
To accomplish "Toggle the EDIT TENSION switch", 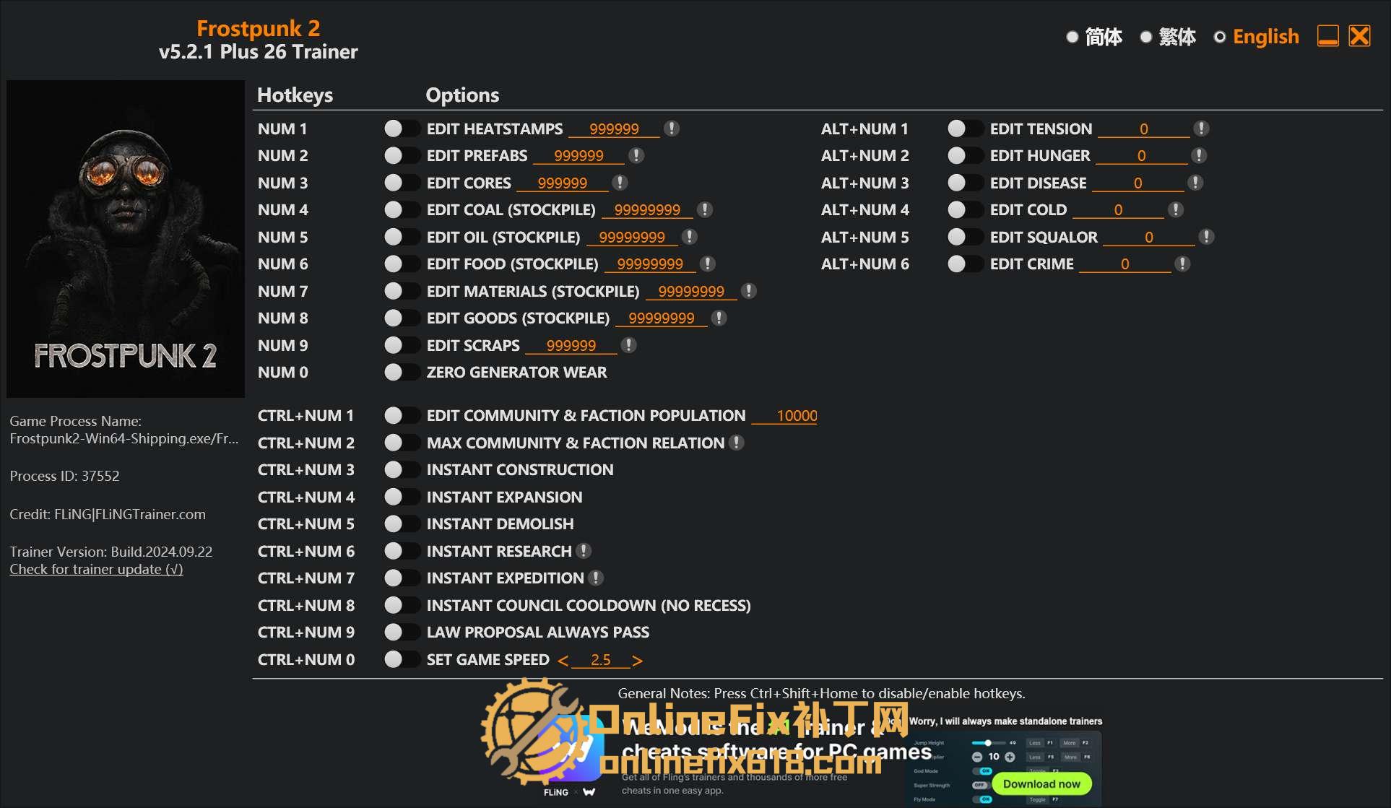I will click(x=965, y=129).
